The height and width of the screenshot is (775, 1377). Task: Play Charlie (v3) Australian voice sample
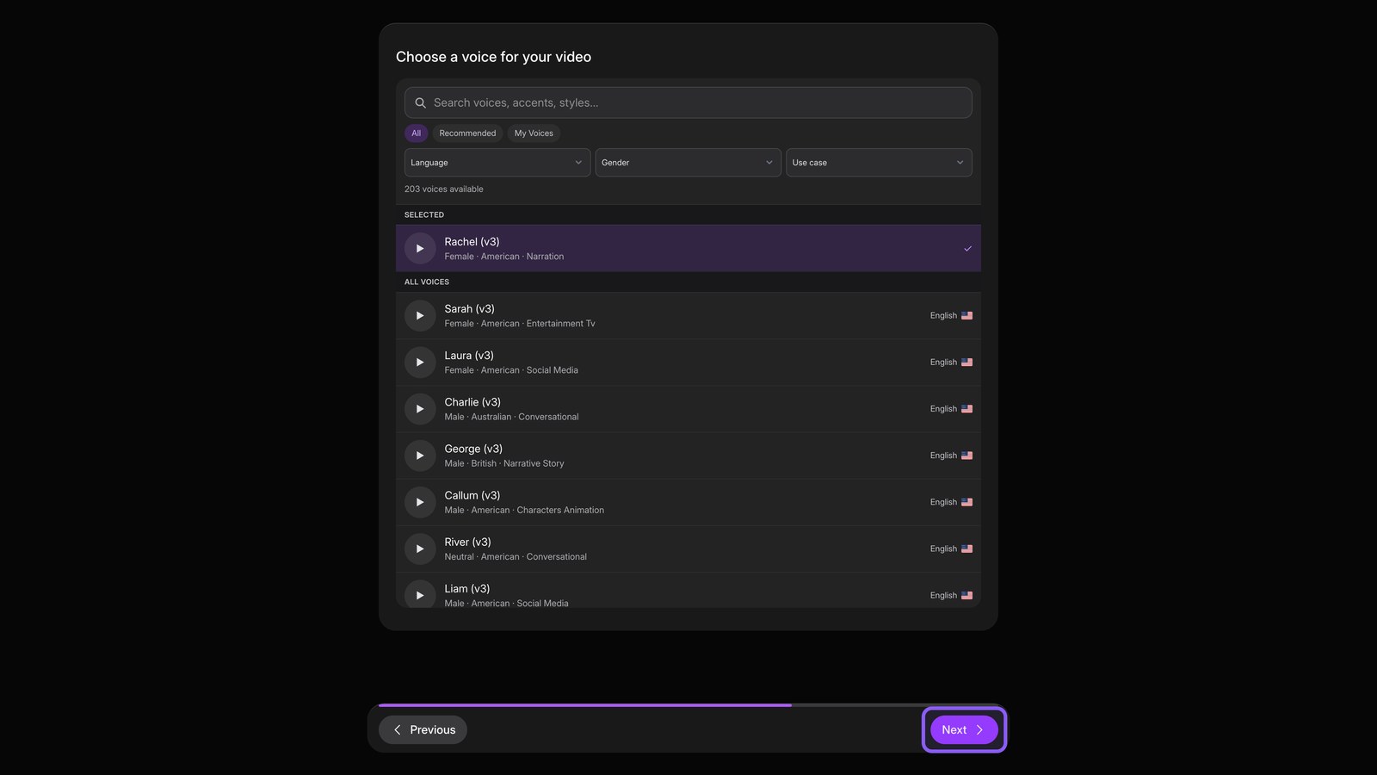[420, 409]
